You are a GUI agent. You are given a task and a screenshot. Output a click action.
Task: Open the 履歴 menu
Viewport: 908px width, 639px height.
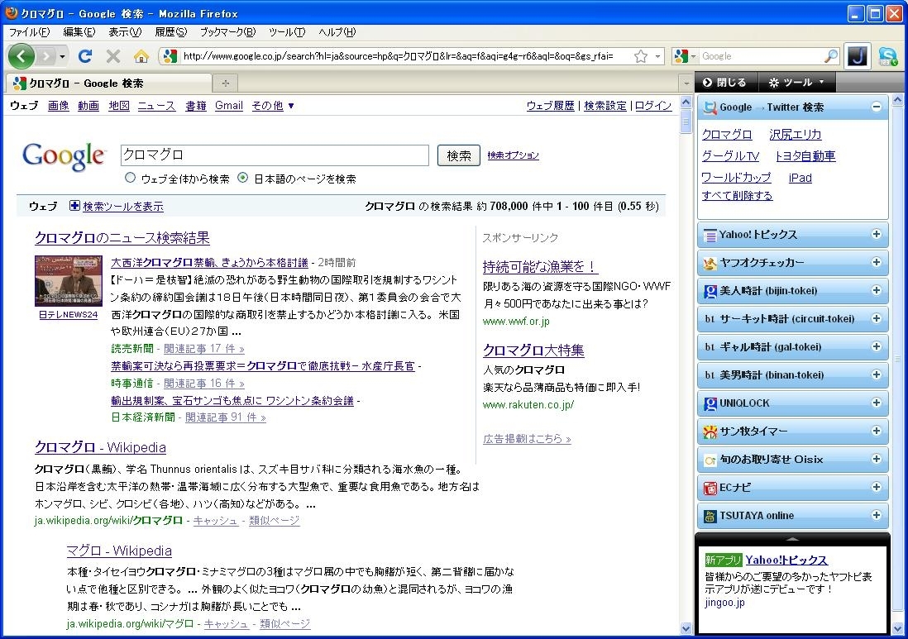pos(171,32)
